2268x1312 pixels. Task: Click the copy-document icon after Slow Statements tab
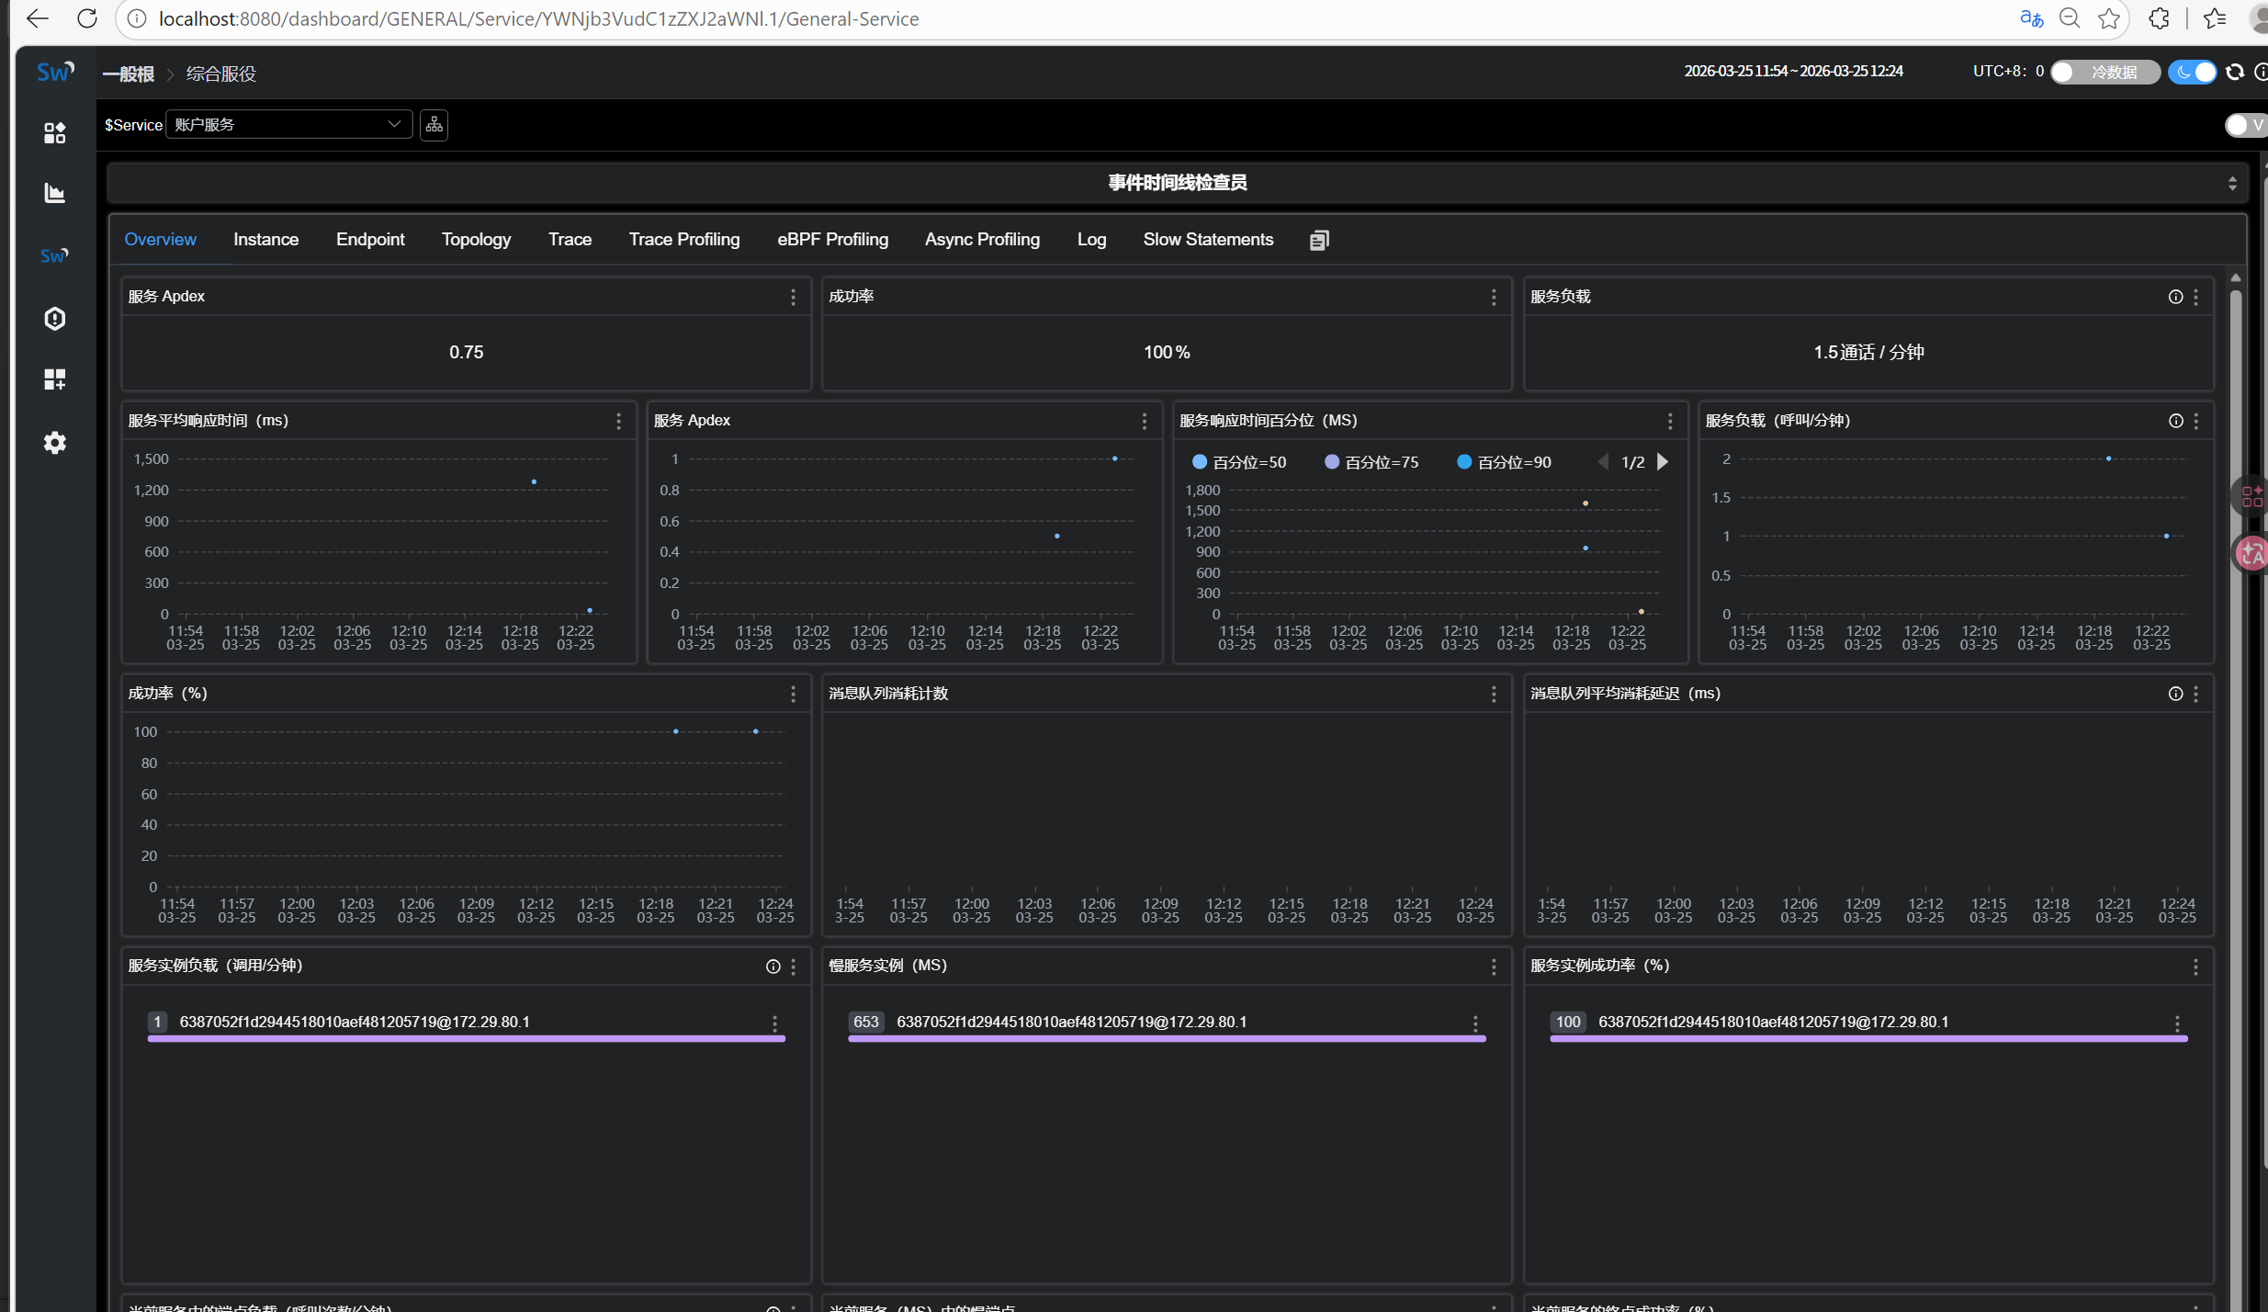coord(1319,240)
